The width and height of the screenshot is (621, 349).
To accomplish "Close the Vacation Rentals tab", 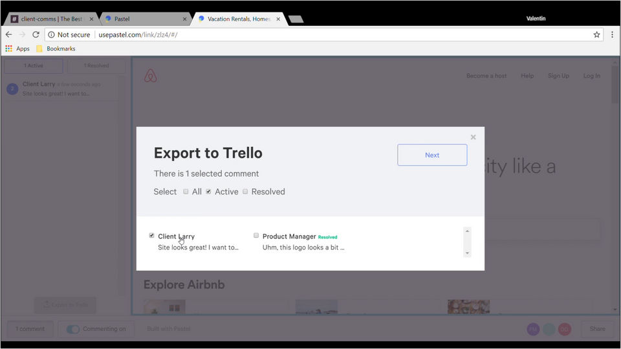I will point(278,19).
